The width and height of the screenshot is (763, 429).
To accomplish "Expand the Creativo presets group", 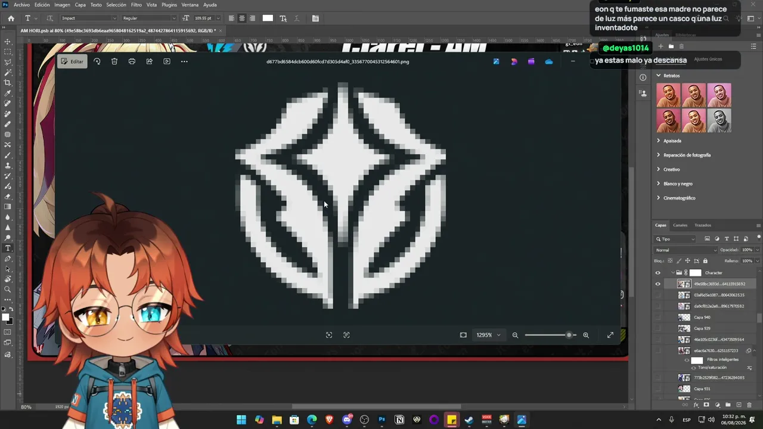I will pos(658,169).
